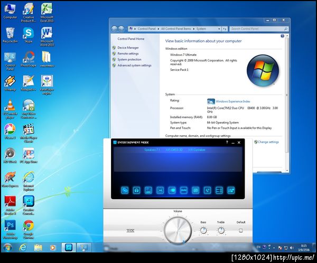The height and width of the screenshot is (263, 317).
Task: Click Change settings link
Action: [x=268, y=142]
